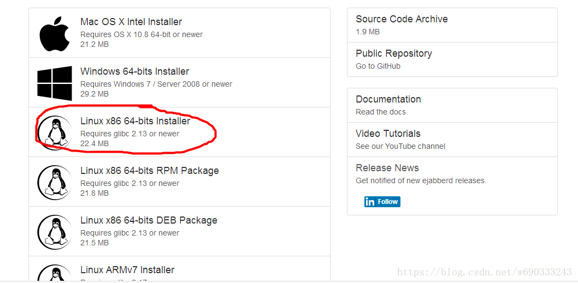Click the LinkedIn Follow button

(x=382, y=202)
